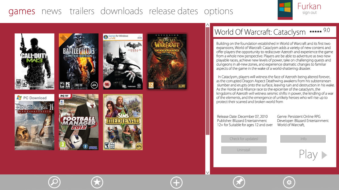Select the Football Manager 2012 cover
The width and height of the screenshot is (339, 190).
(78, 122)
